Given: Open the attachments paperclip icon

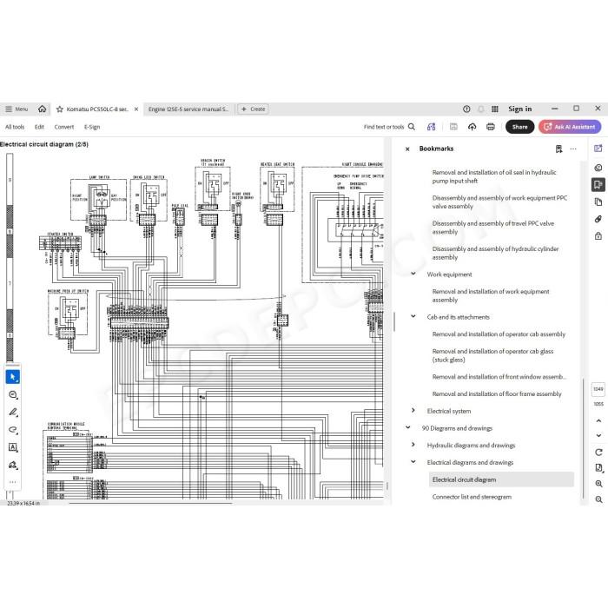Looking at the screenshot, I should pos(598,219).
